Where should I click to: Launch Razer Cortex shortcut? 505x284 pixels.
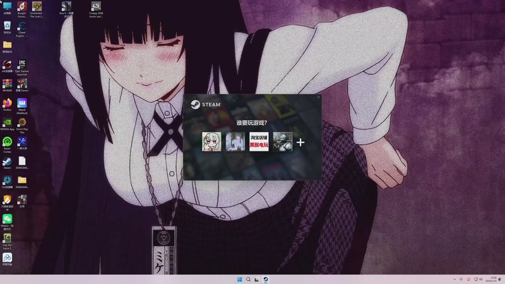[x=7, y=145]
